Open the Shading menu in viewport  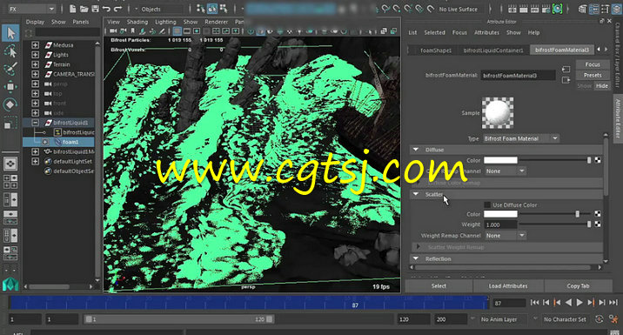(137, 22)
